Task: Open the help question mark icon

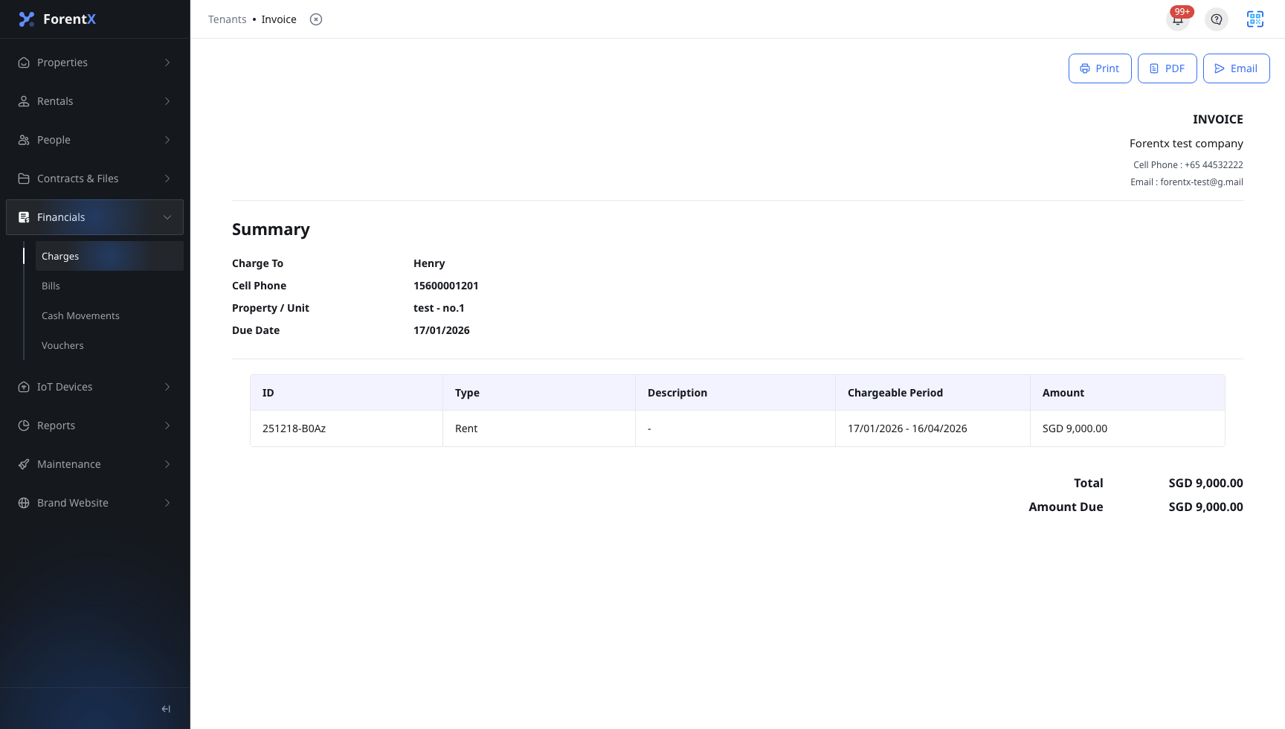Action: coord(1217,19)
